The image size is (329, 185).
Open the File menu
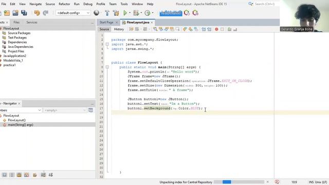pos(4,4)
